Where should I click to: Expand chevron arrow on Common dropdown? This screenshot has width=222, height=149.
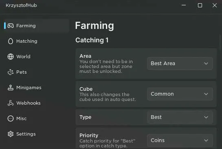pos(206,94)
